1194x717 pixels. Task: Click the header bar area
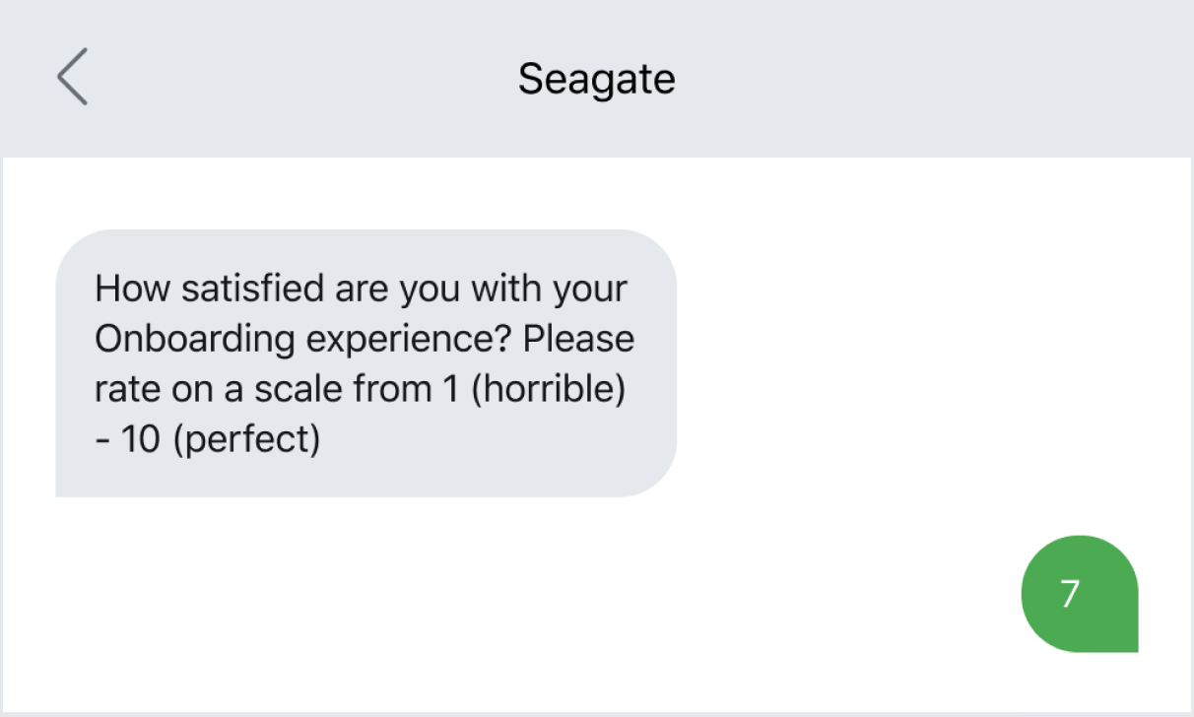pos(595,77)
